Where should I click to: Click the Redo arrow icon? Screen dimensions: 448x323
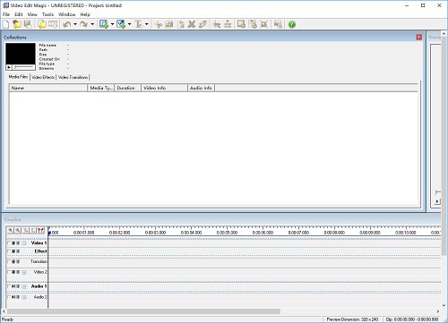click(x=84, y=24)
